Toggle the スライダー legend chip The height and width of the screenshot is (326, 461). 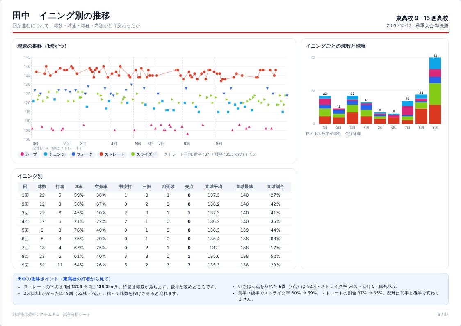tap(144, 154)
